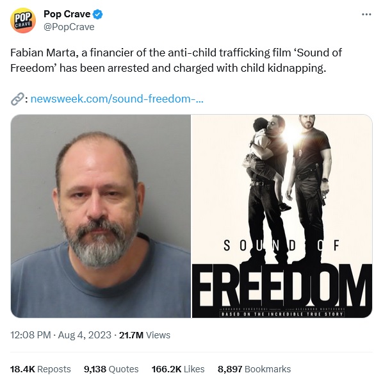Click the 'Based on the incredible true story' caption
This screenshot has width=383, height=380.
click(x=282, y=314)
